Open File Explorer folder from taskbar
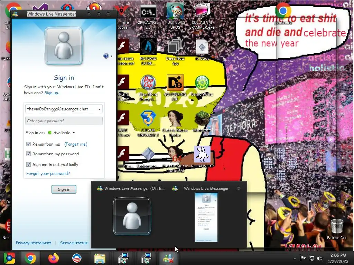 point(100,258)
